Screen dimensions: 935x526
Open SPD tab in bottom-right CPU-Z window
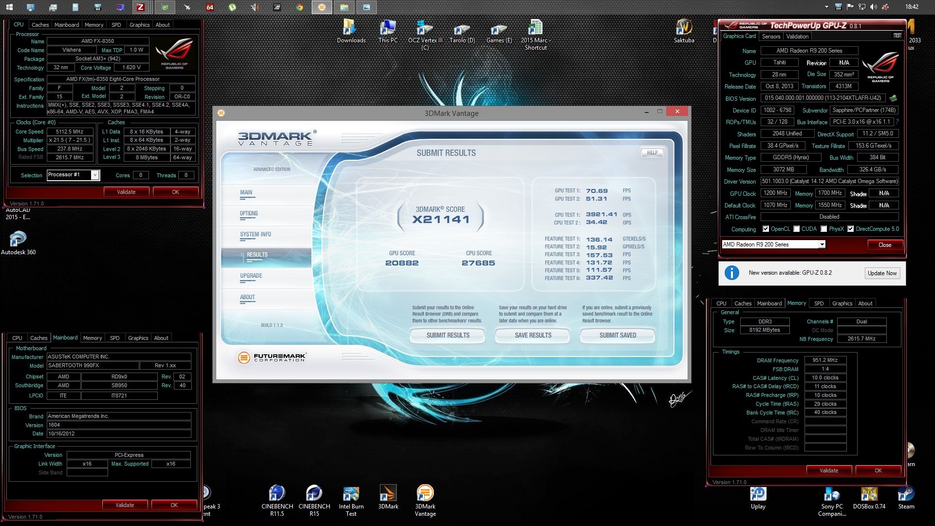pyautogui.click(x=819, y=303)
